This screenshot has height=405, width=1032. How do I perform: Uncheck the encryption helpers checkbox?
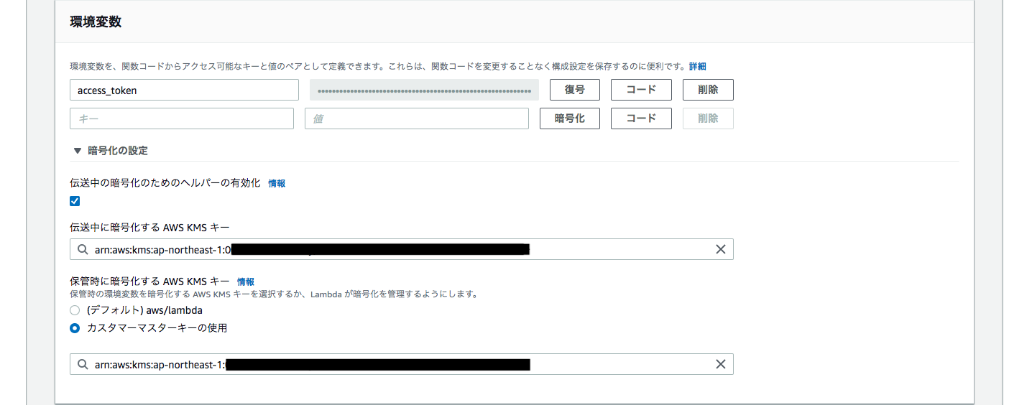tap(75, 201)
